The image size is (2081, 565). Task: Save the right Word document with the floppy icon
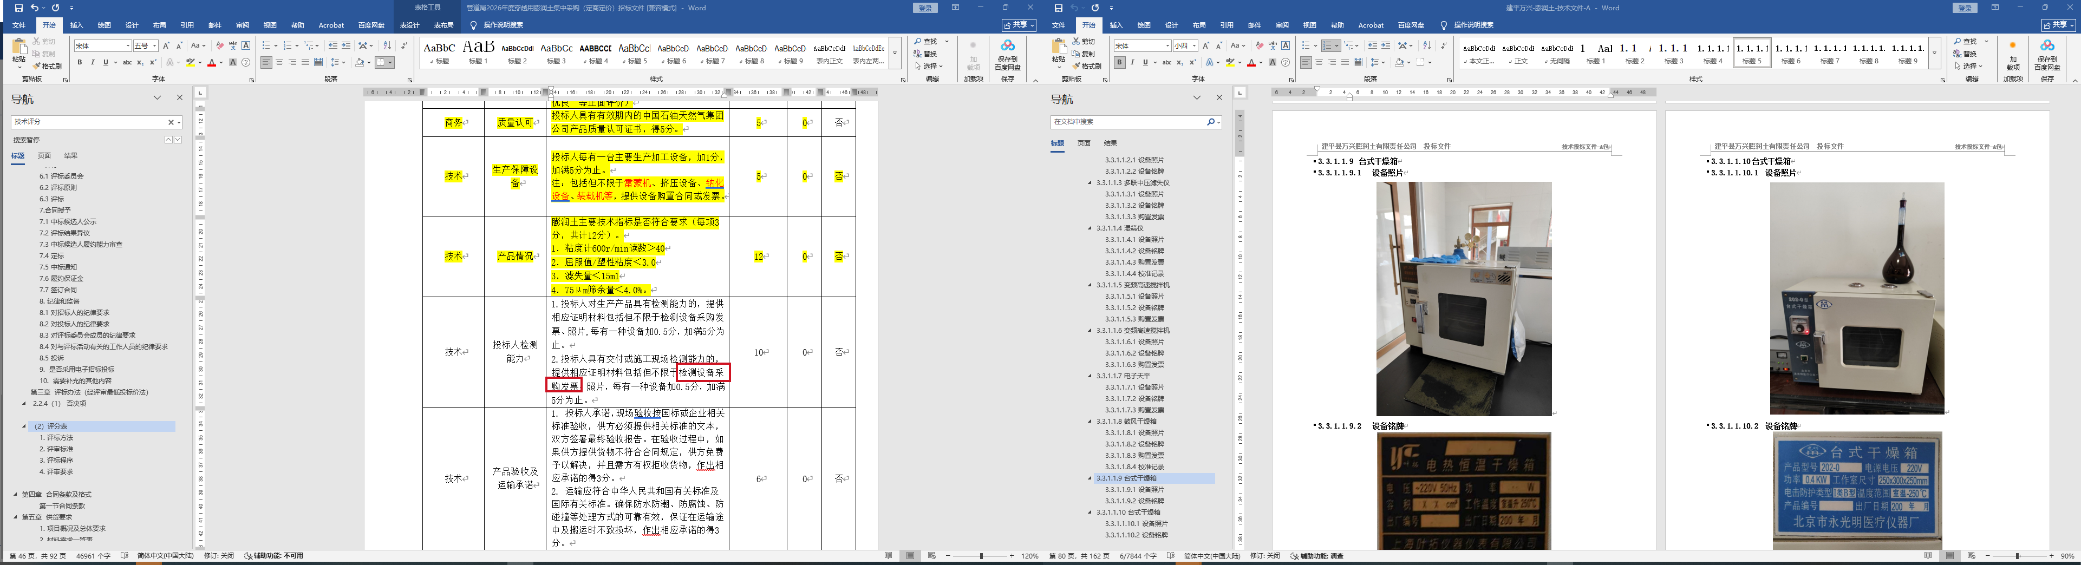coord(1058,8)
